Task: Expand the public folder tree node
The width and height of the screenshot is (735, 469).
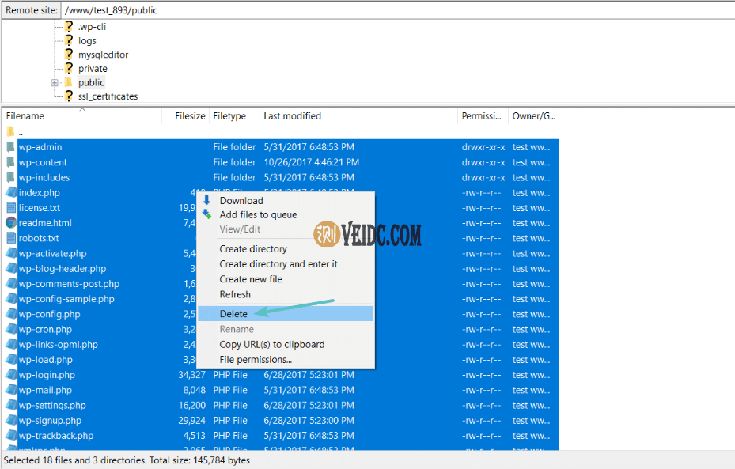Action: pyautogui.click(x=55, y=83)
